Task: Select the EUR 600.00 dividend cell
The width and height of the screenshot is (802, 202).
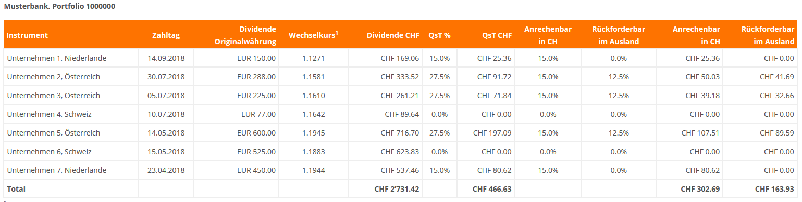Action: [256, 133]
